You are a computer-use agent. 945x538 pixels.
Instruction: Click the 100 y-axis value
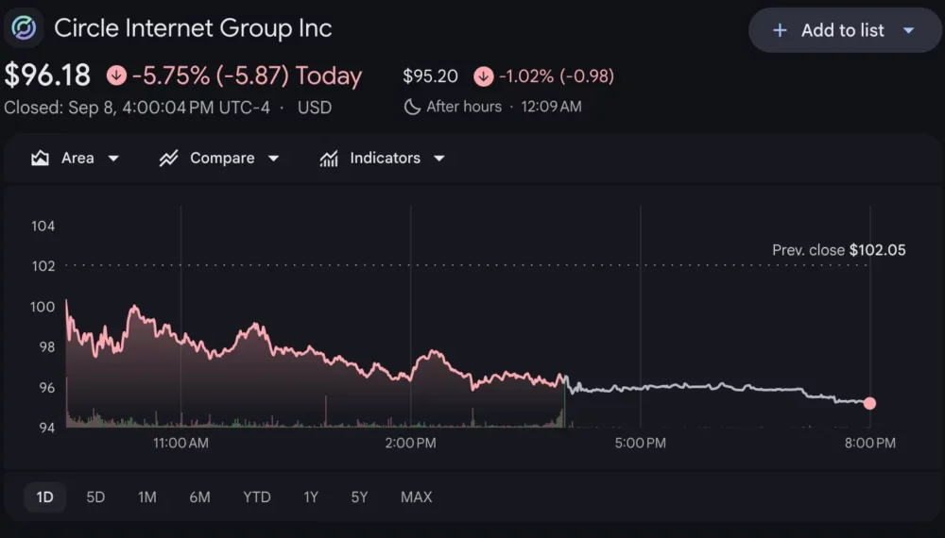pos(43,307)
